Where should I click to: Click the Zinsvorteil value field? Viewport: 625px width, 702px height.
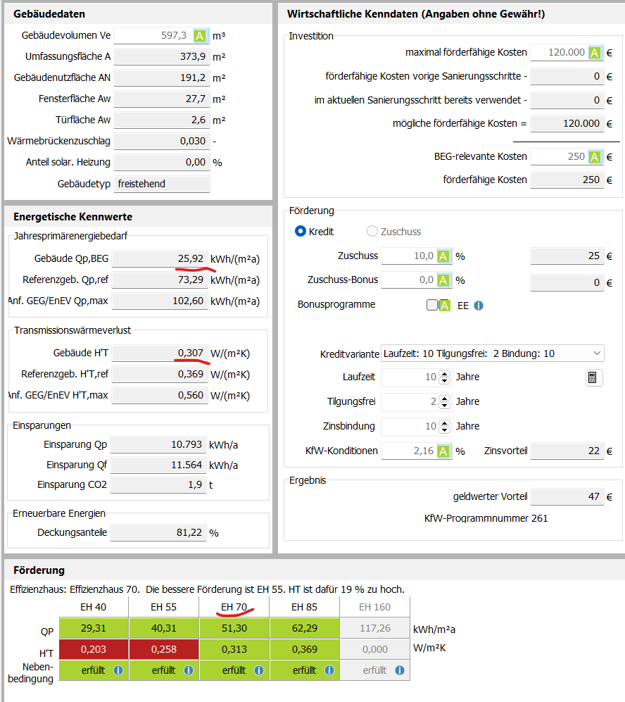(x=567, y=451)
